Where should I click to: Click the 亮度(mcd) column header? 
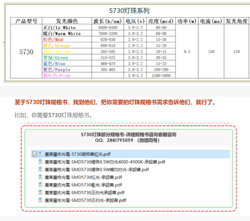pos(161,21)
